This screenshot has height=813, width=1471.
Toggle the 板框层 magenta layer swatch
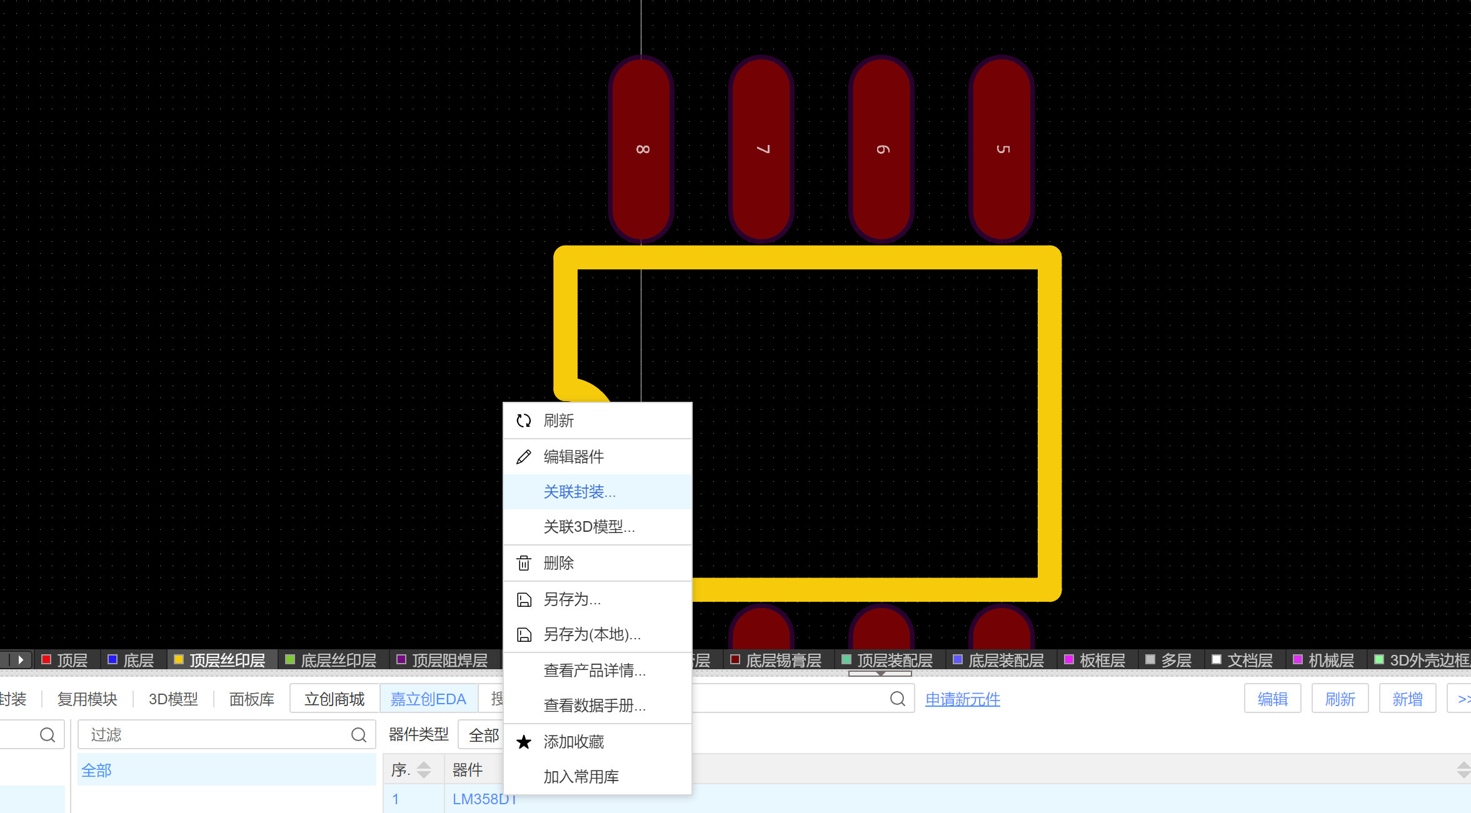pos(1068,660)
